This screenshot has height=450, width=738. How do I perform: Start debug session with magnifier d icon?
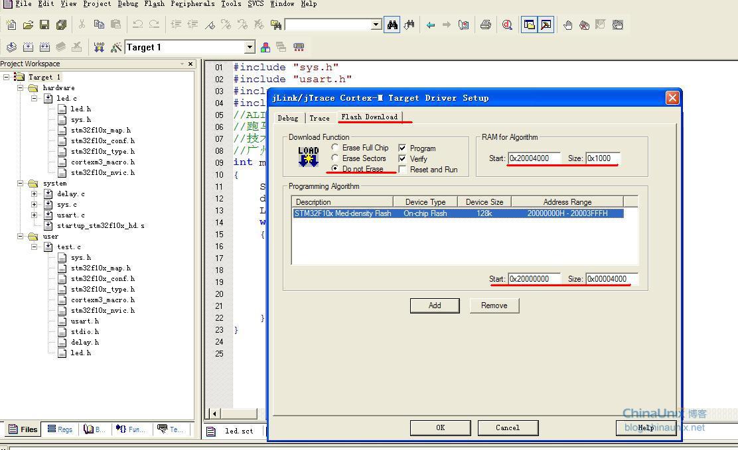pyautogui.click(x=507, y=25)
